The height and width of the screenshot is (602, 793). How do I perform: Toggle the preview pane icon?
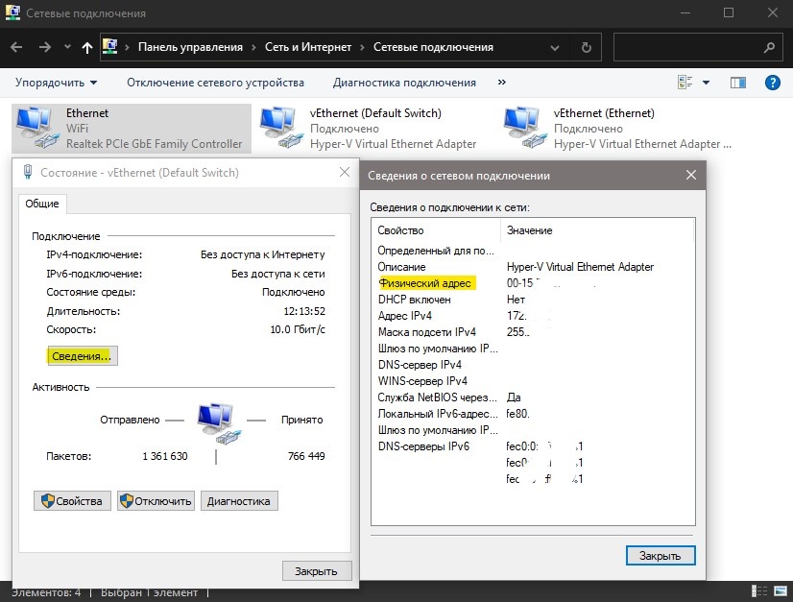click(x=738, y=82)
